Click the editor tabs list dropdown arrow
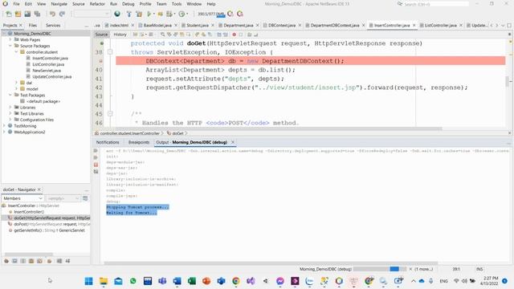This screenshot has height=289, width=514. (x=503, y=25)
